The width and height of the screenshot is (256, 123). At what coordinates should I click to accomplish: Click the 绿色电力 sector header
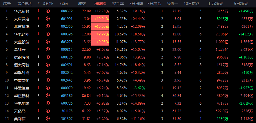pos(25,4)
